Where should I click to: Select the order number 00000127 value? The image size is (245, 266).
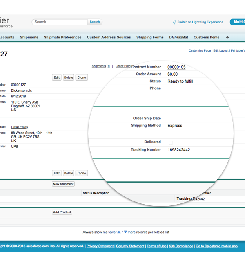18,85
